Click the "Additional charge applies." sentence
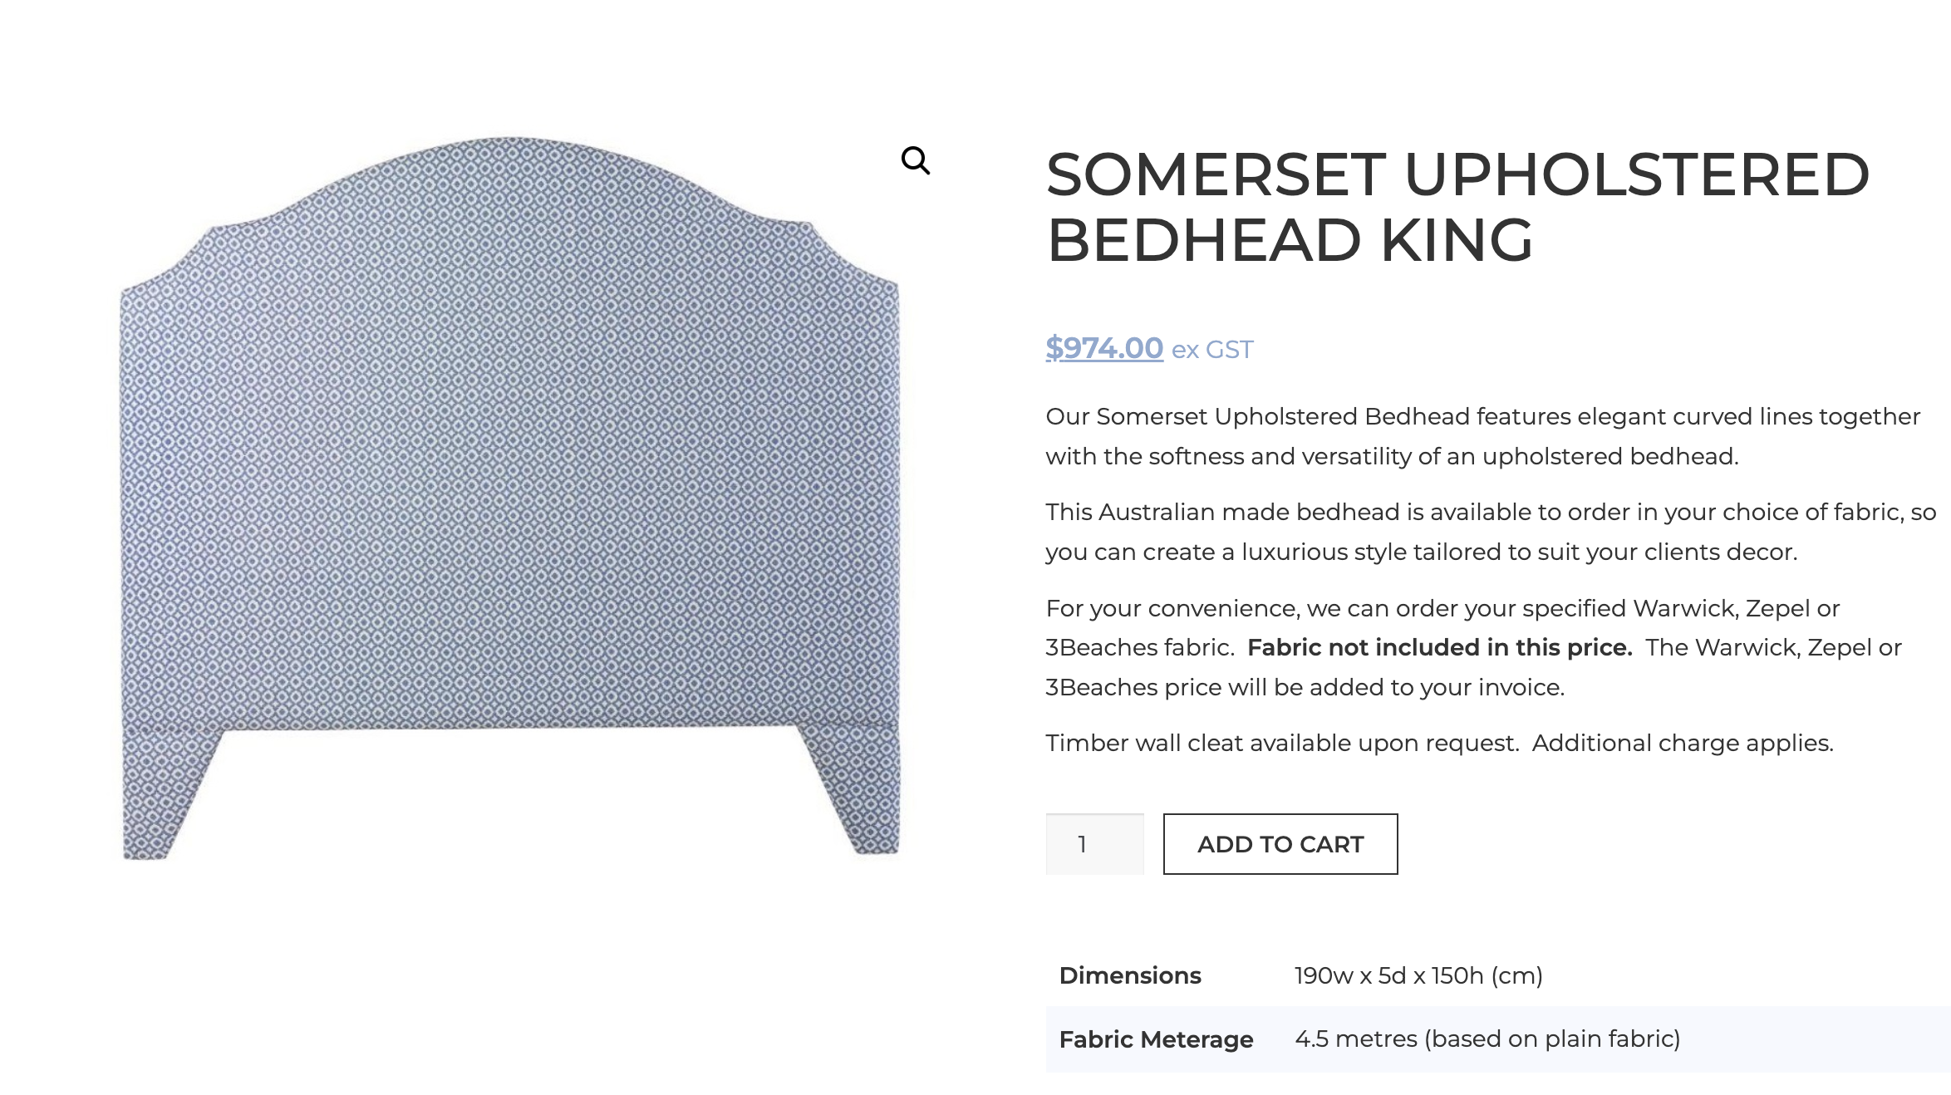Image resolution: width=1951 pixels, height=1095 pixels. click(1683, 744)
